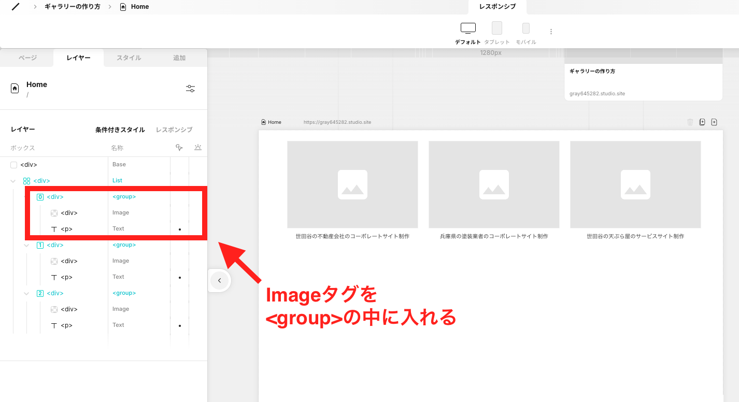The height and width of the screenshot is (402, 739).
Task: Collapse the second group layer with its chevron
Action: point(26,245)
